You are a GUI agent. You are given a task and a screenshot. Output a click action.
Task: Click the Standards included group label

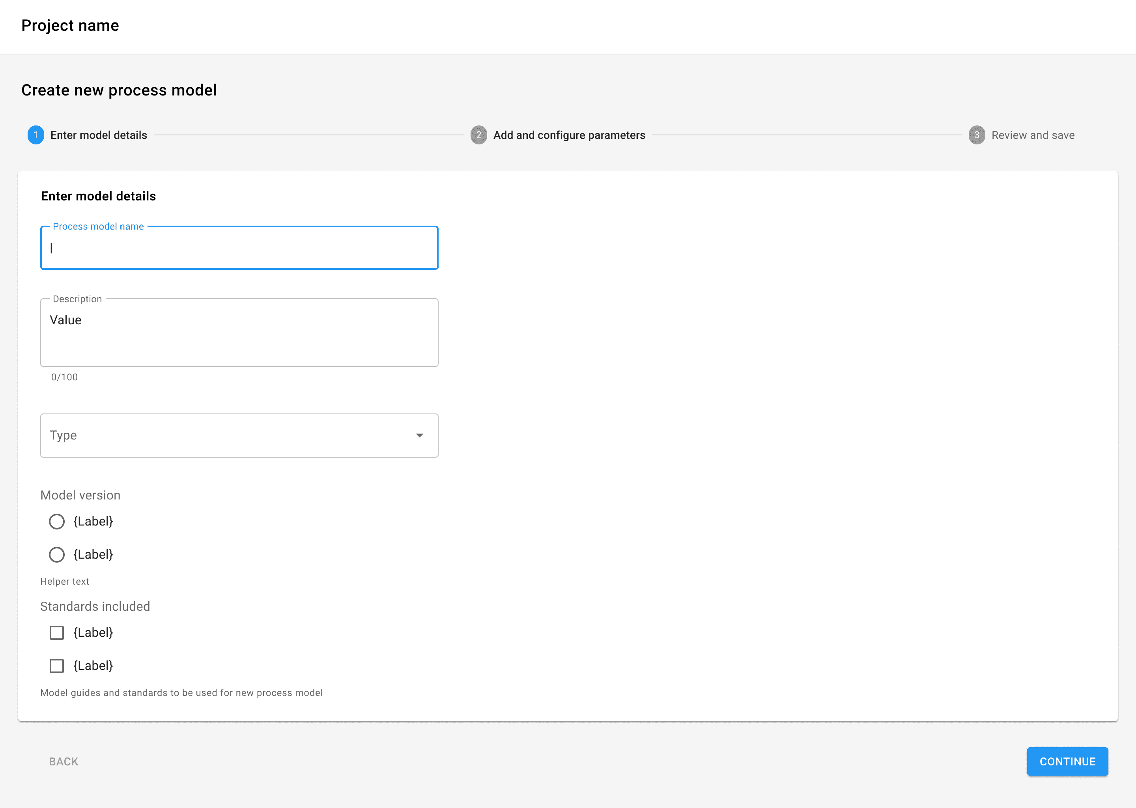pos(95,606)
